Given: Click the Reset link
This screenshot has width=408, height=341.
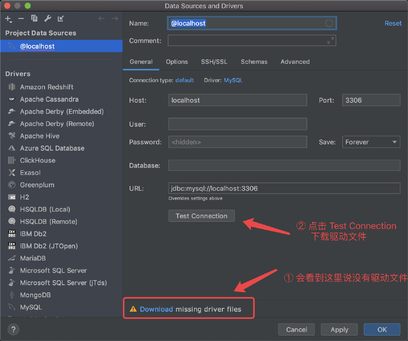Looking at the screenshot, I should coord(393,23).
